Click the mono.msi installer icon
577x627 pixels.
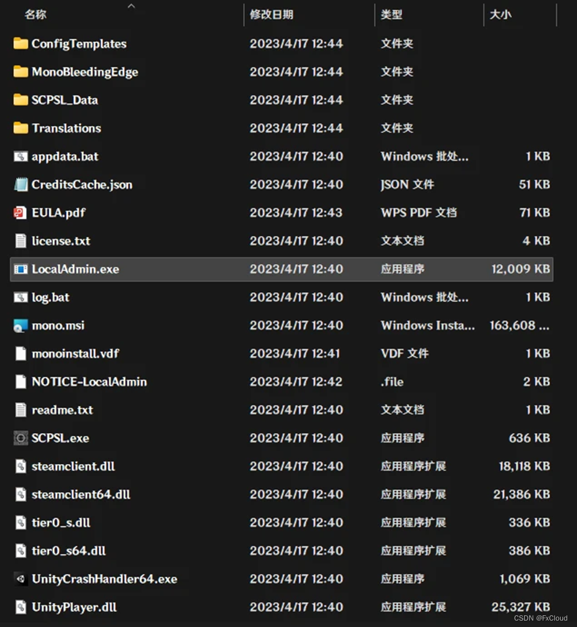(x=20, y=326)
